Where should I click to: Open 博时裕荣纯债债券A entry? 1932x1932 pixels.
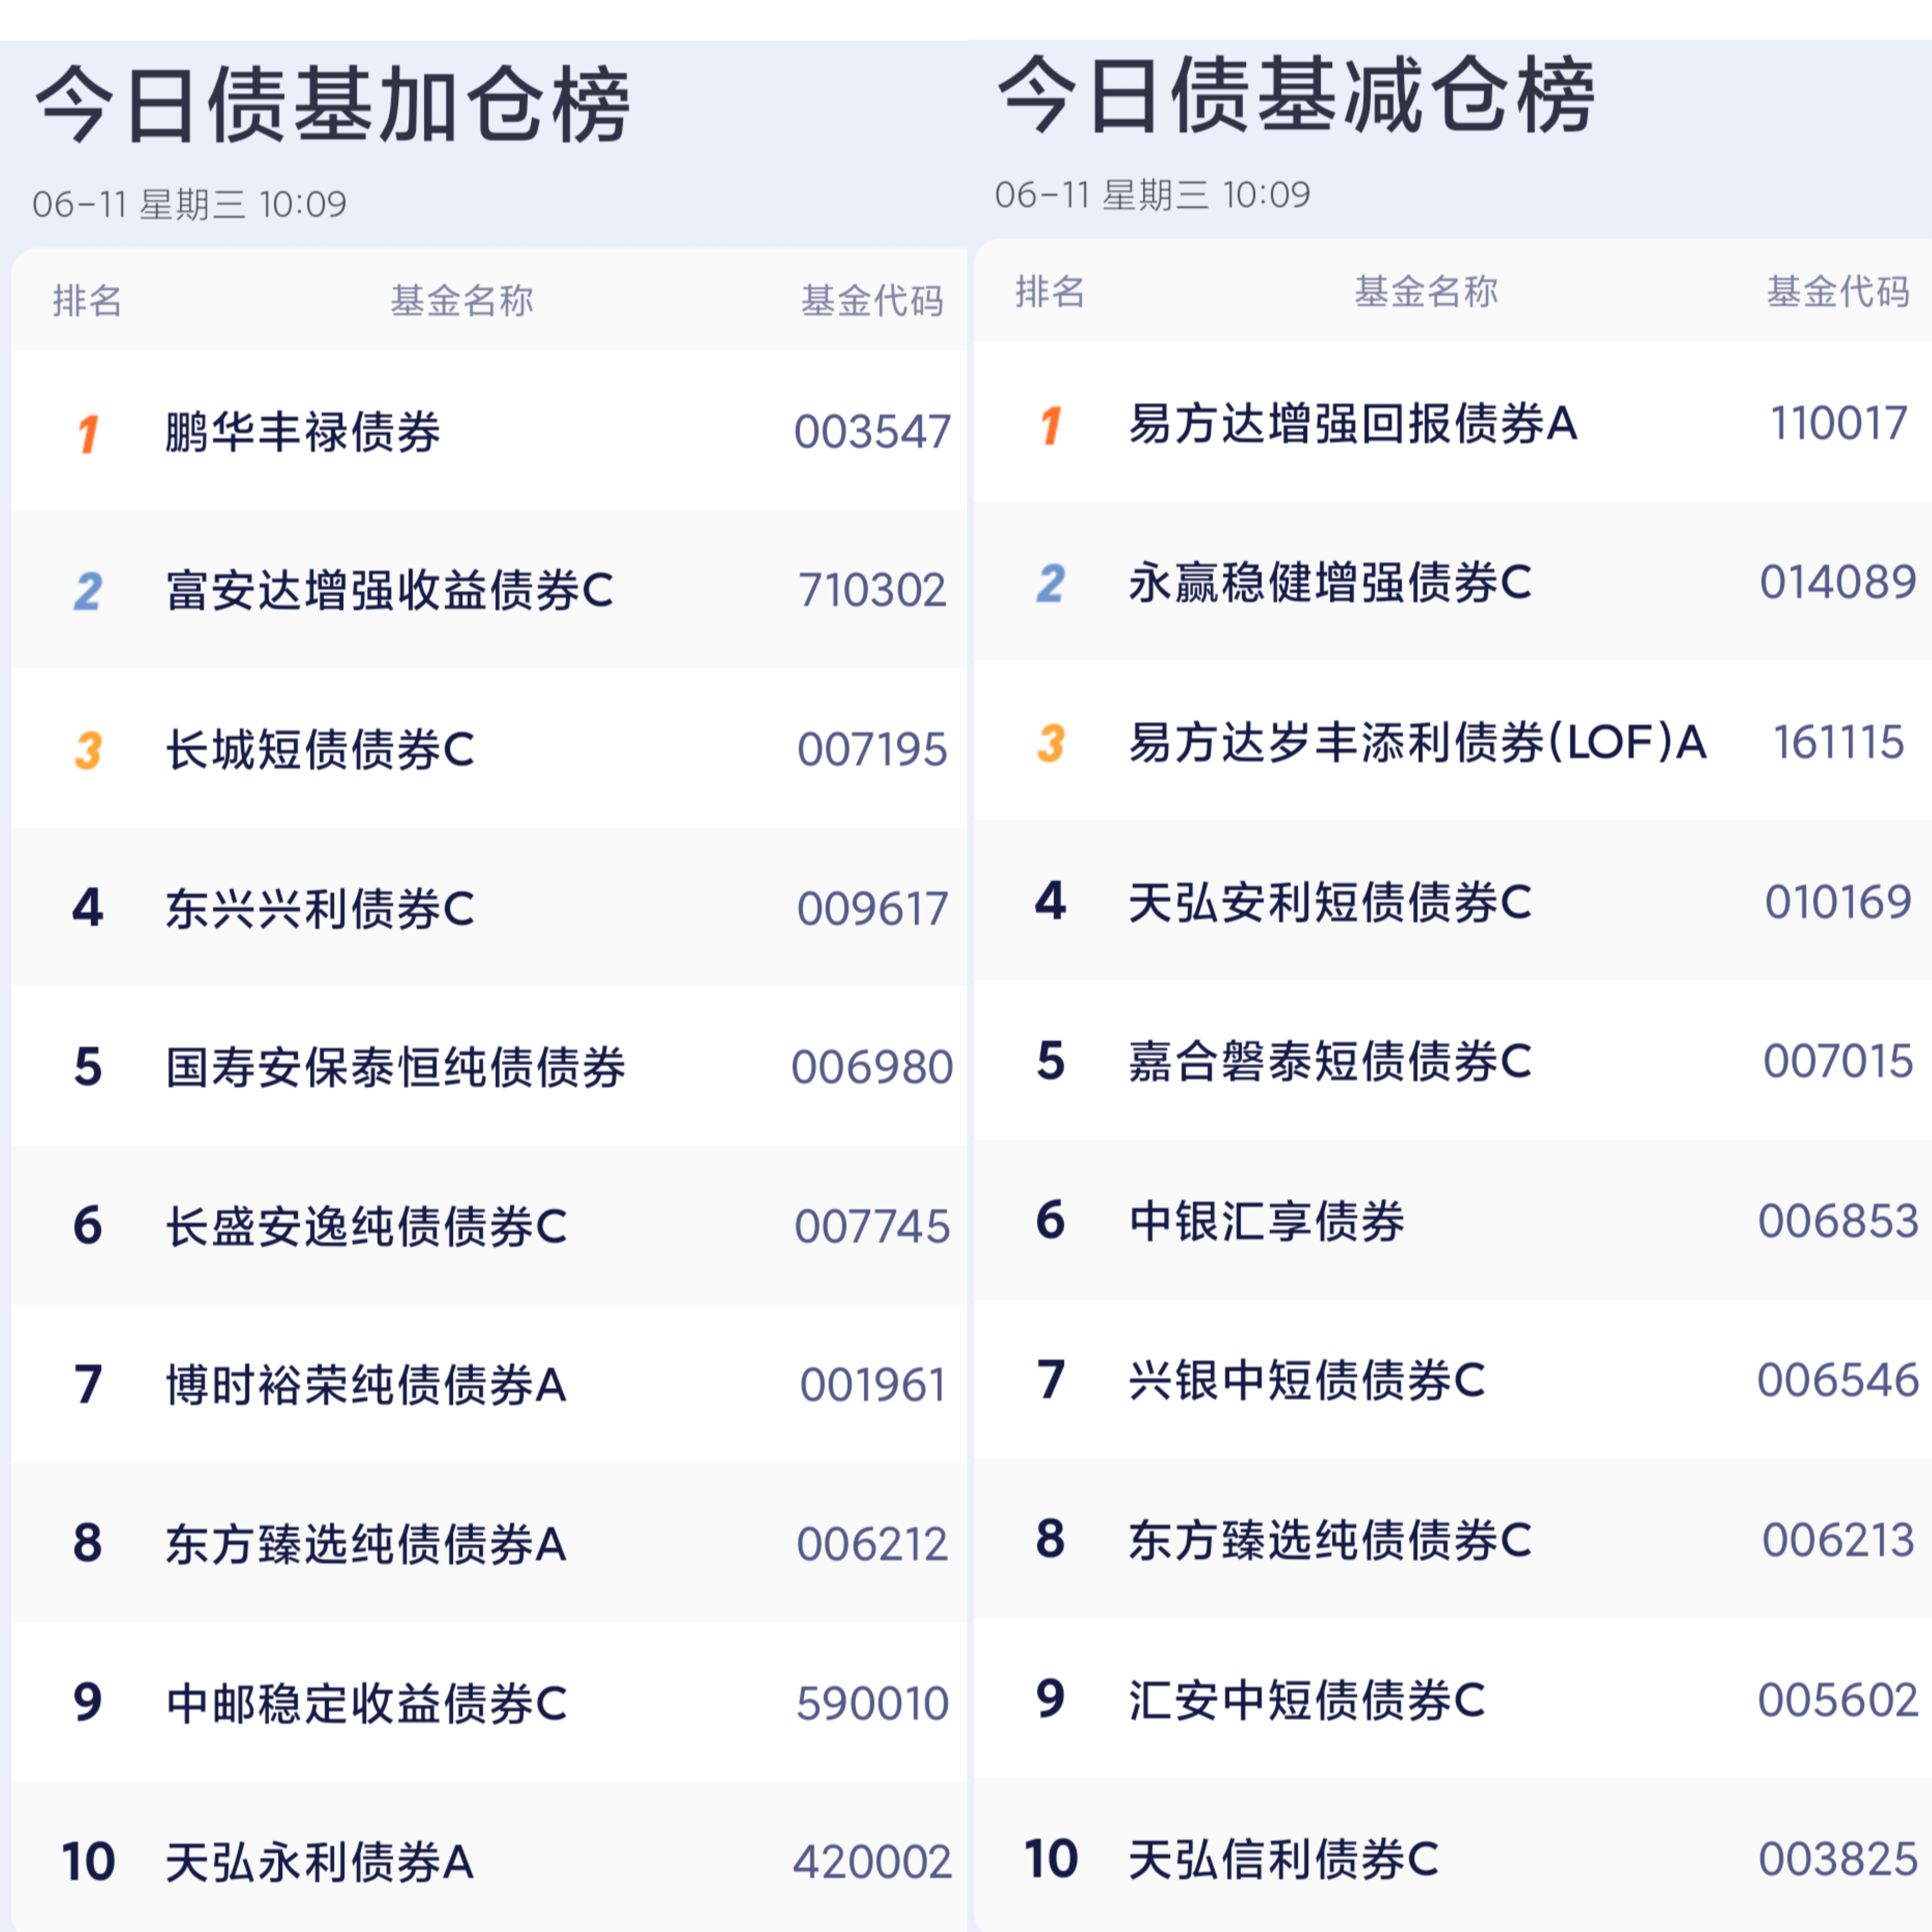click(x=366, y=1385)
